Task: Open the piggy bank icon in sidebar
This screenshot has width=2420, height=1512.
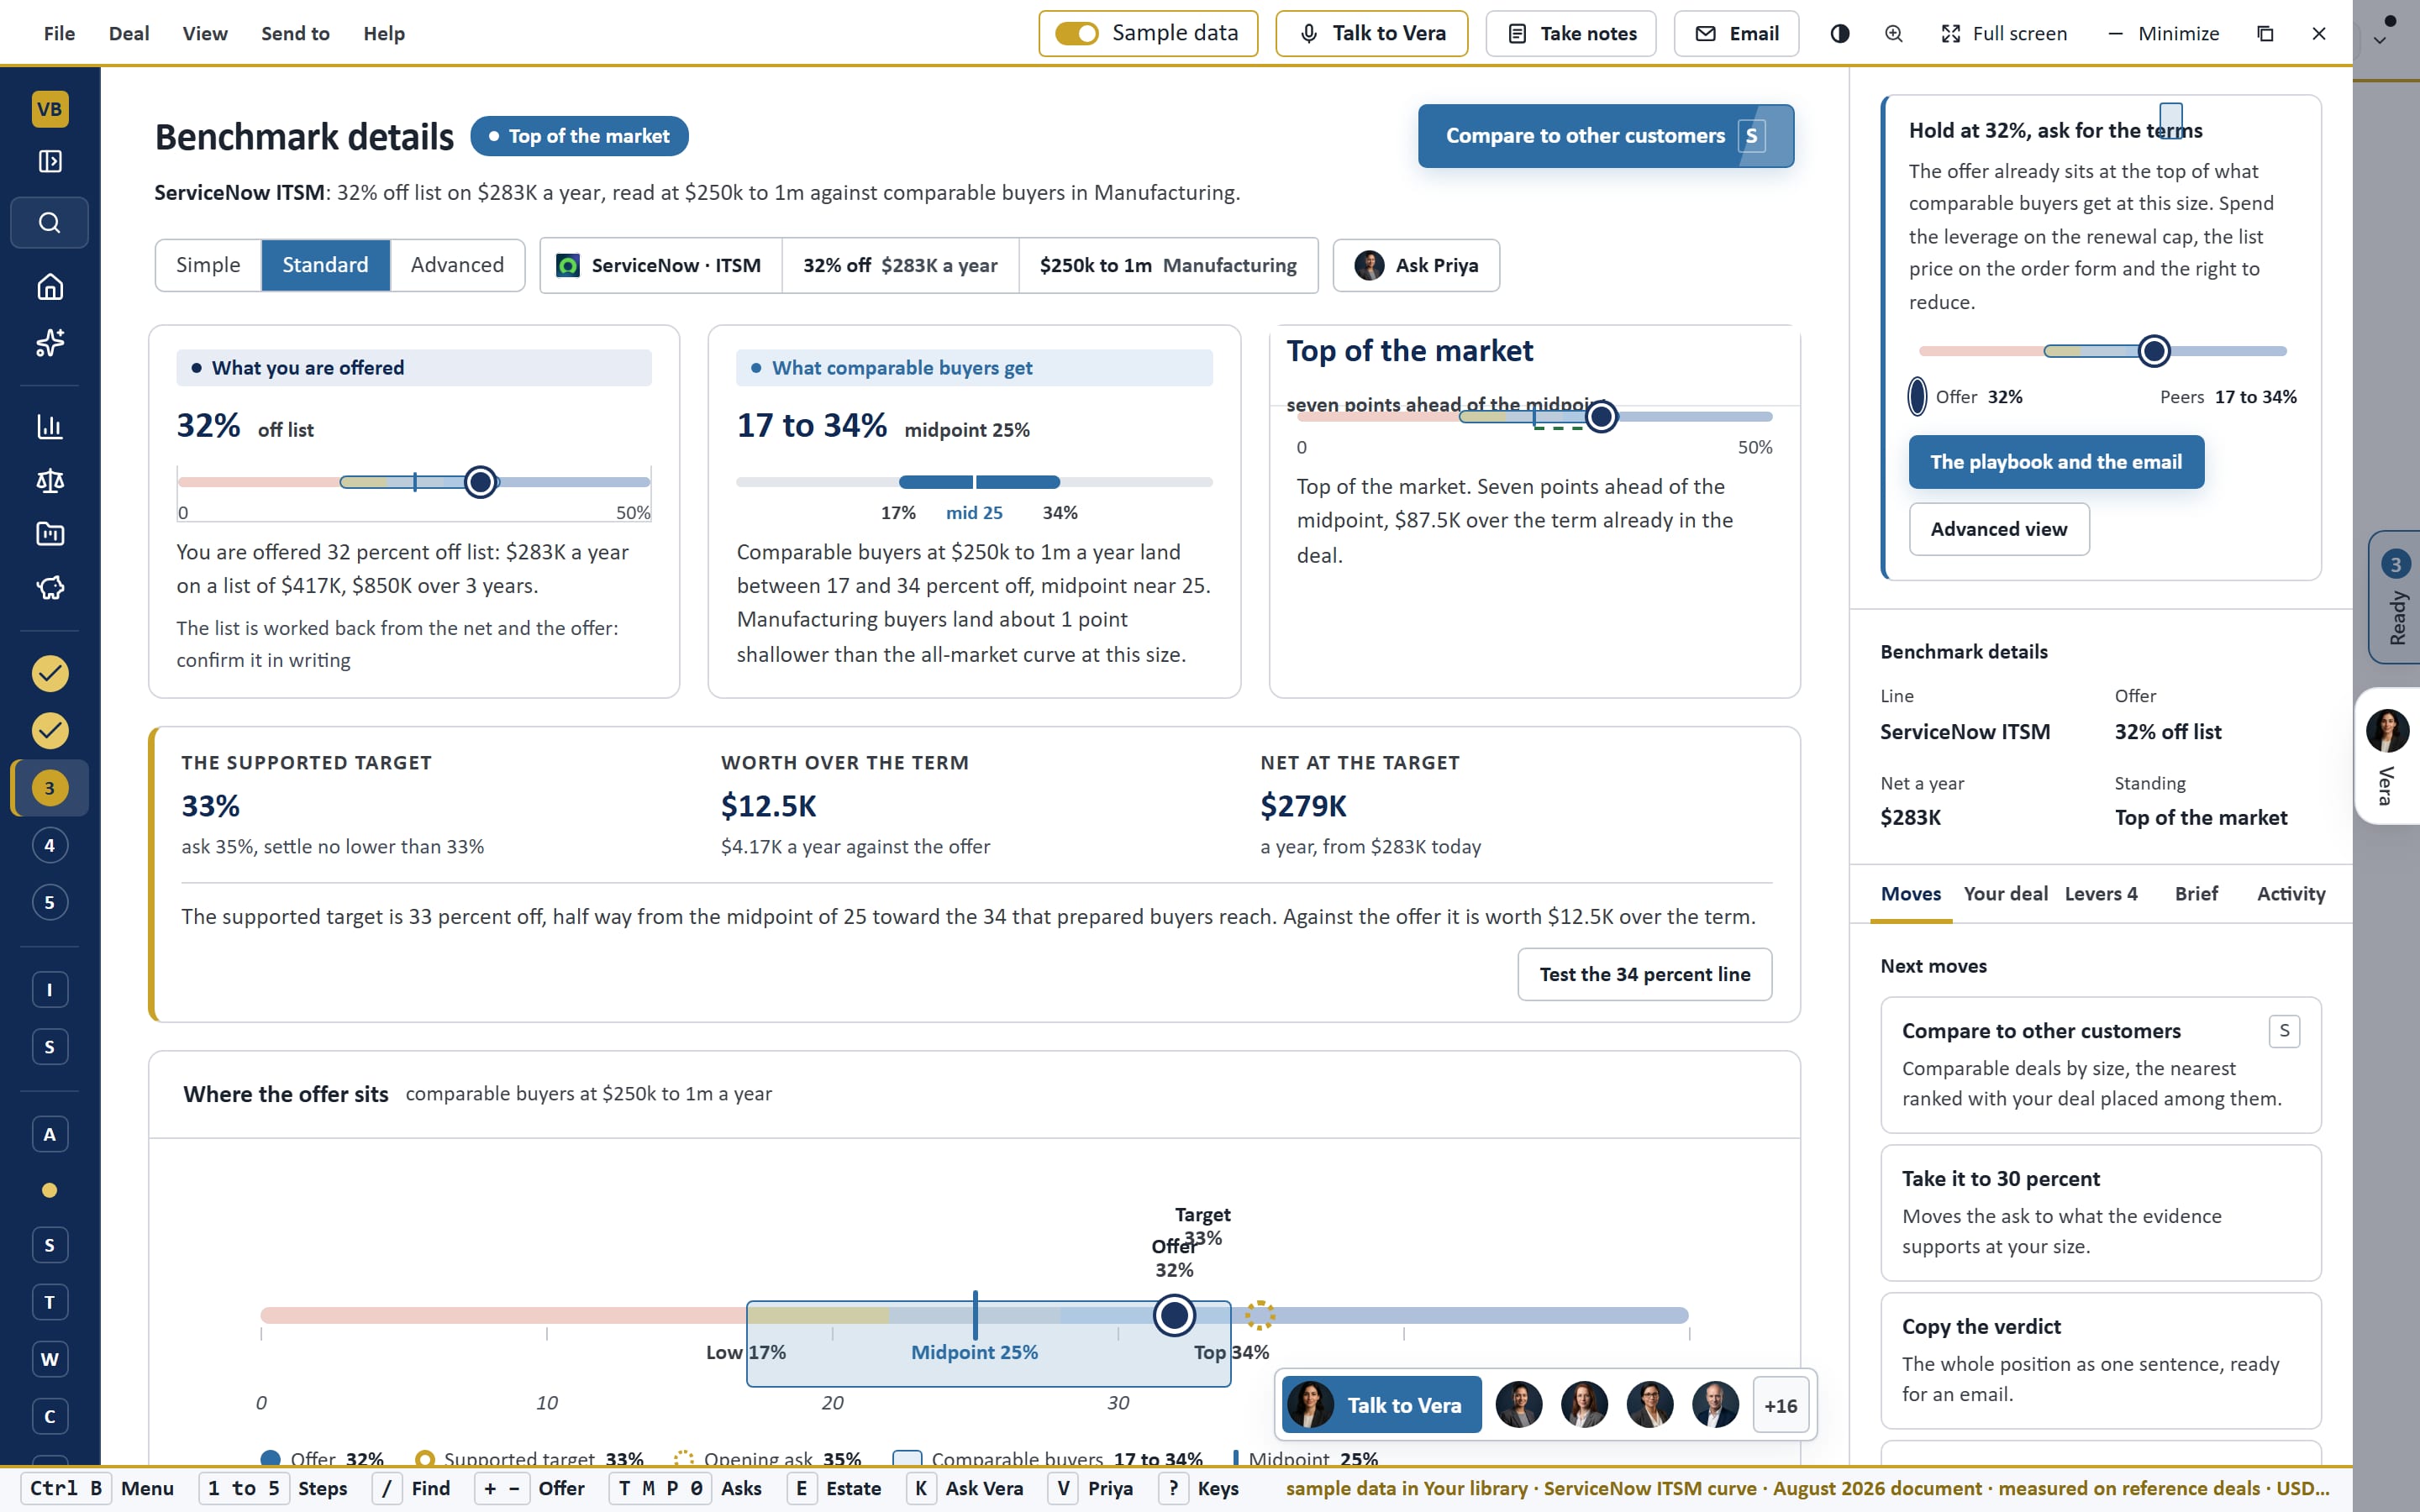Action: coord(49,587)
